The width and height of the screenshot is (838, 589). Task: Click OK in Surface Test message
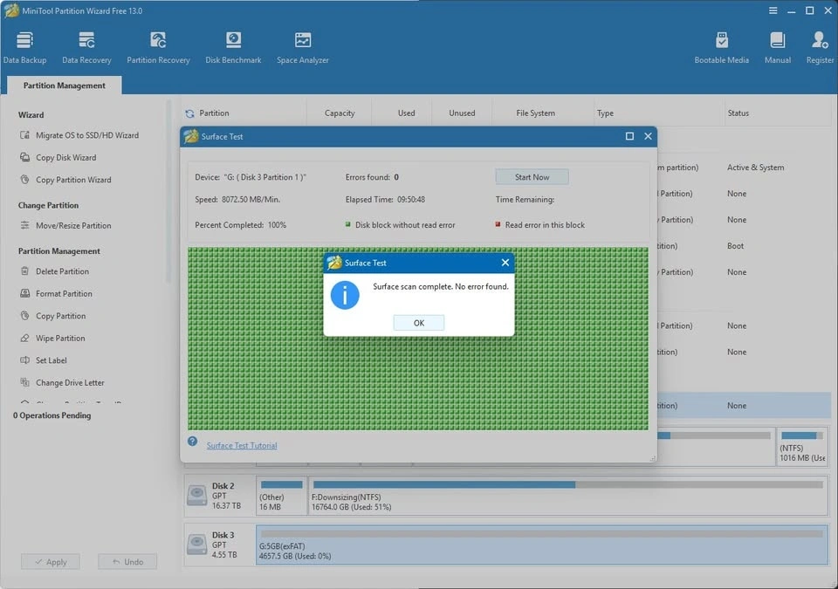click(x=418, y=323)
